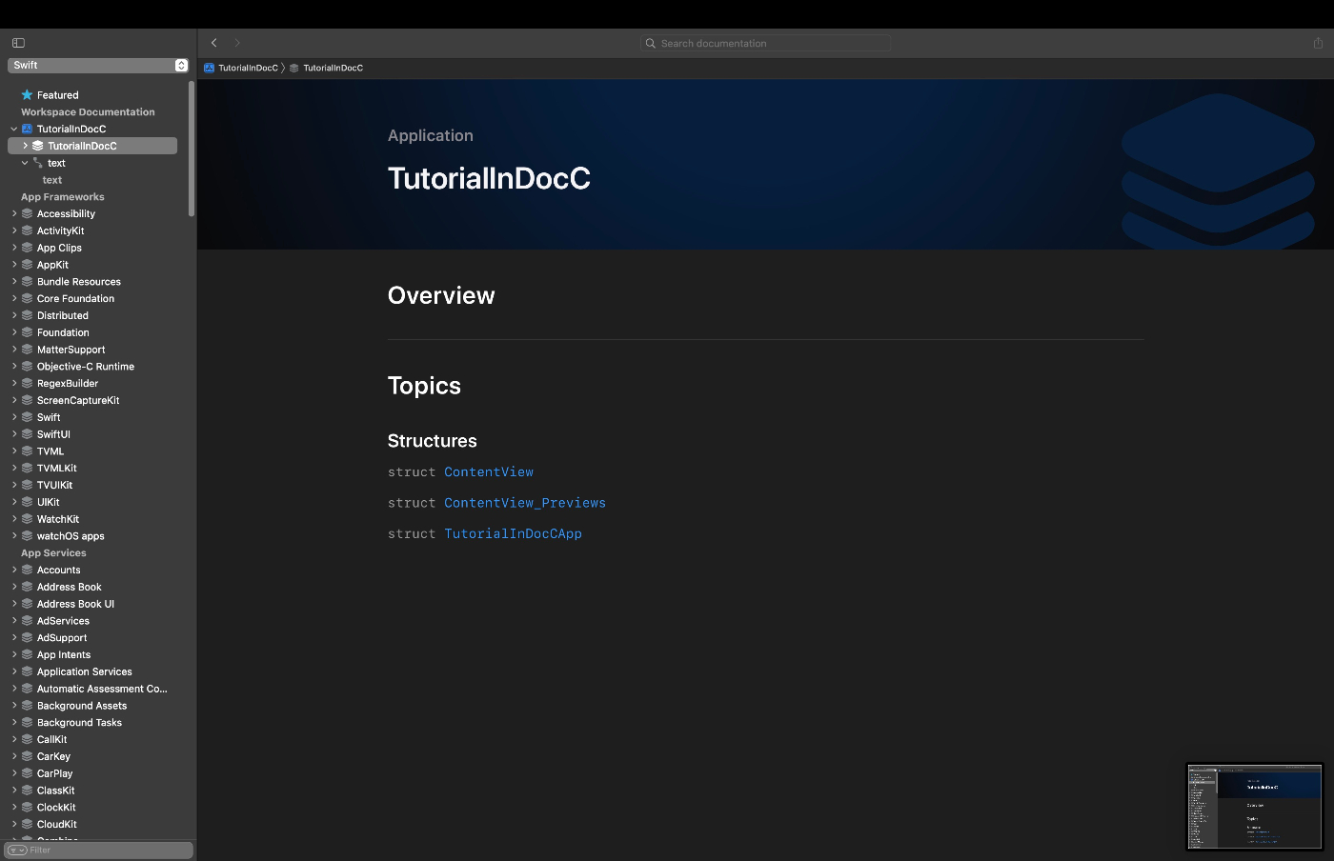The width and height of the screenshot is (1334, 861).
Task: Go forward with the right arrow
Action: (x=237, y=43)
